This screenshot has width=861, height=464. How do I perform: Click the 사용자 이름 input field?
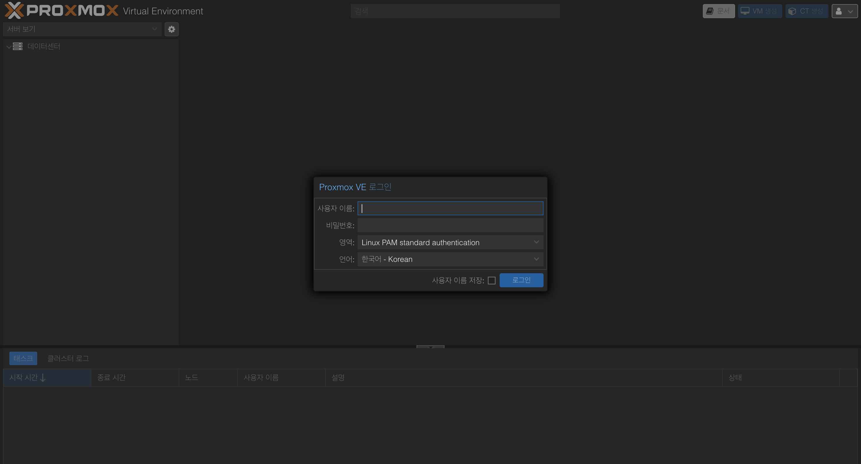450,209
